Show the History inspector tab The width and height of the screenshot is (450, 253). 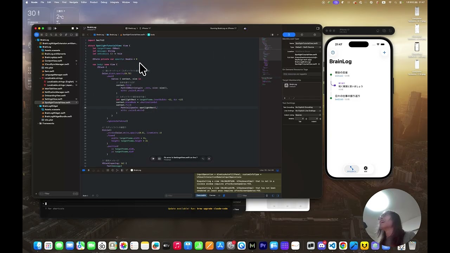302,35
